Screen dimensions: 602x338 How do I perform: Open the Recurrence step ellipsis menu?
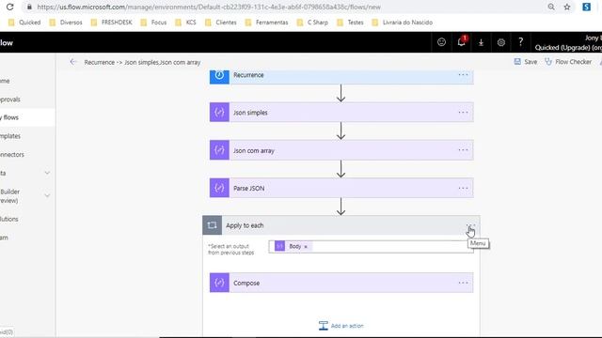pyautogui.click(x=463, y=75)
